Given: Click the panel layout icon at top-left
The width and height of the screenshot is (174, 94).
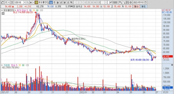Looking at the screenshot, I should pyautogui.click(x=2, y=2).
